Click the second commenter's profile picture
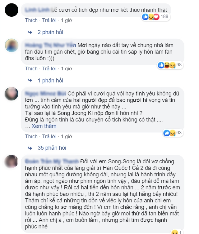The image size is (199, 234). [12, 45]
